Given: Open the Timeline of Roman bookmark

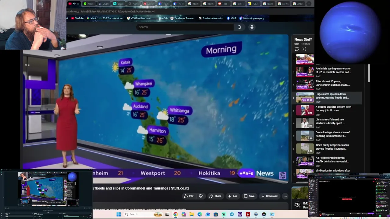Looking at the screenshot, I should click(182, 18).
